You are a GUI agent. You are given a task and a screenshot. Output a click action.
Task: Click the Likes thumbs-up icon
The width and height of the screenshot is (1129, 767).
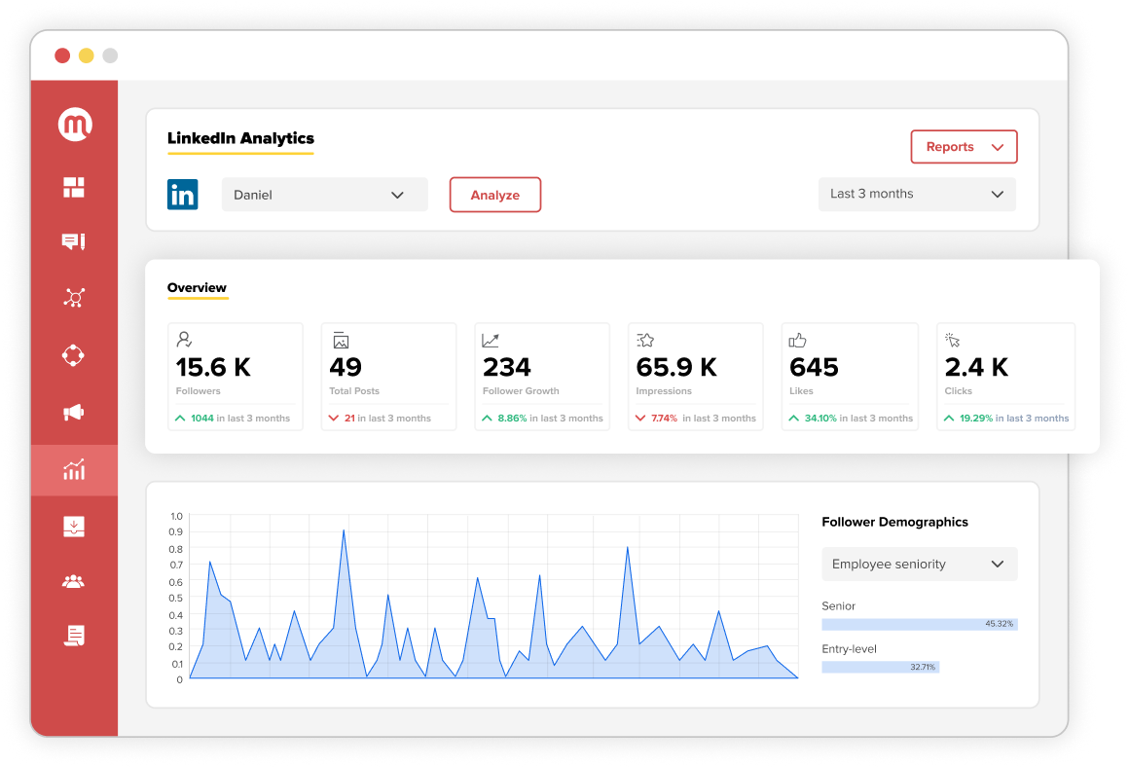click(797, 340)
